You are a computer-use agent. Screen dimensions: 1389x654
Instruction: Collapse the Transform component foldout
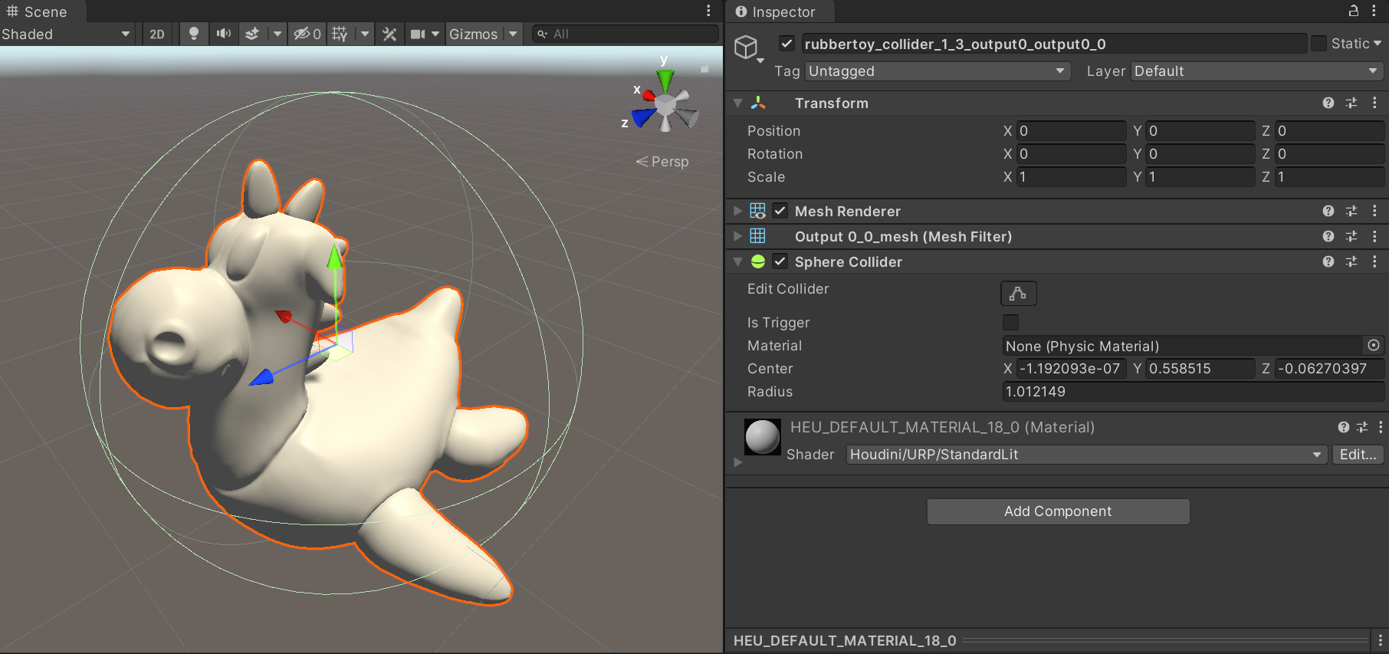(737, 103)
